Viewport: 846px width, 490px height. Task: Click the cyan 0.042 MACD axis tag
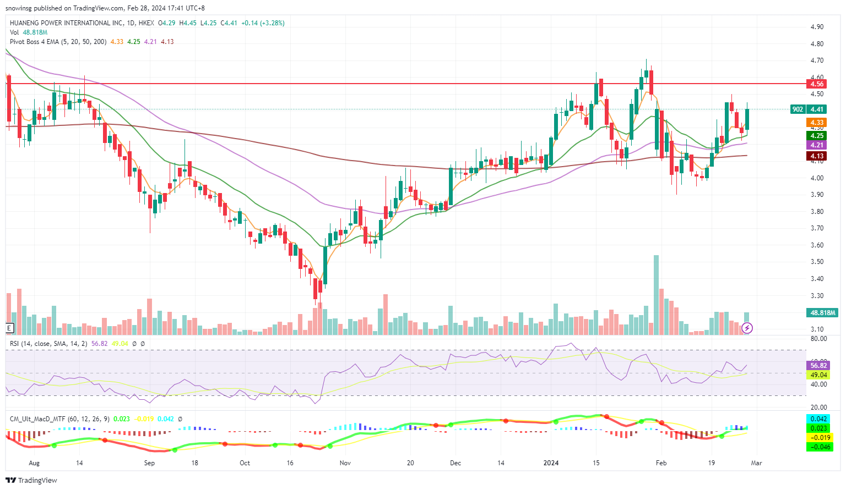pyautogui.click(x=818, y=419)
